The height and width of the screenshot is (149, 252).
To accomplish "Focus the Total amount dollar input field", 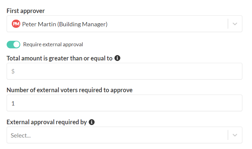I will click(124, 71).
